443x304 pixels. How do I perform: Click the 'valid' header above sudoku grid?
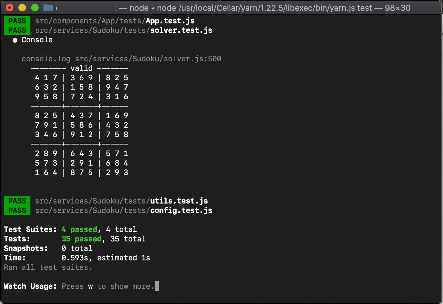point(81,68)
